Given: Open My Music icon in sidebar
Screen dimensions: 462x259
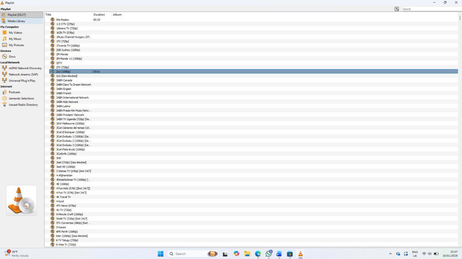Looking at the screenshot, I should (5, 39).
